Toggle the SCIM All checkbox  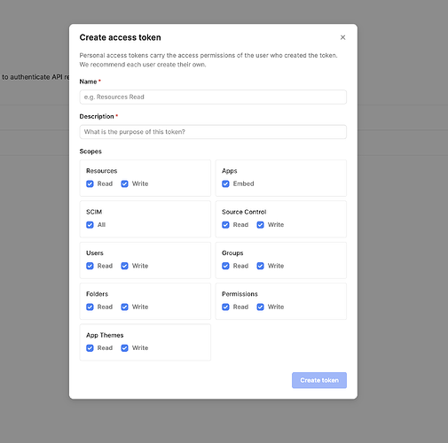click(x=90, y=225)
